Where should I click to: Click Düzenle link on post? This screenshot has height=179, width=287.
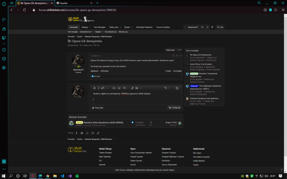point(105,71)
